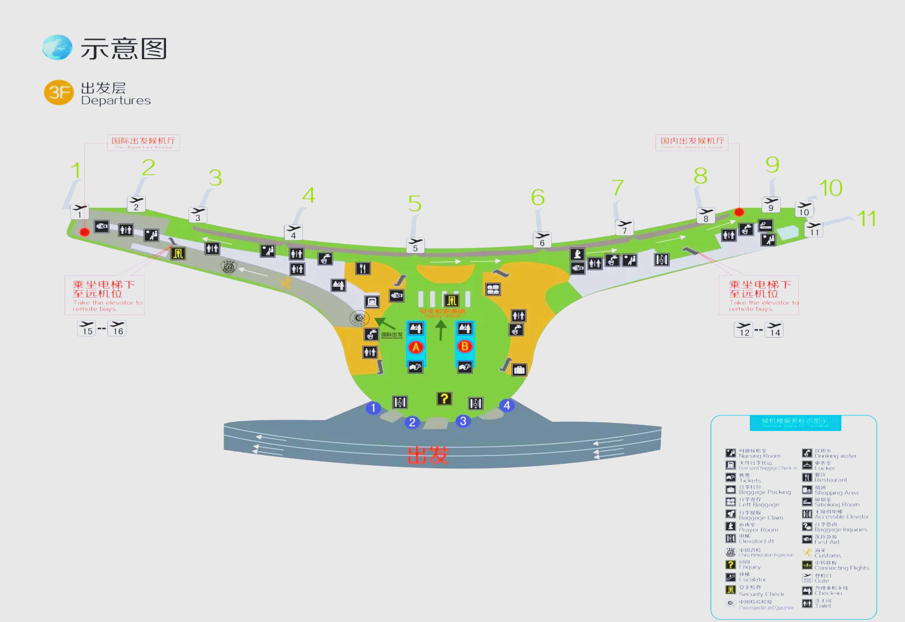The width and height of the screenshot is (905, 622).
Task: Click the yellow question mark Enquiry icon
Action: tap(444, 399)
